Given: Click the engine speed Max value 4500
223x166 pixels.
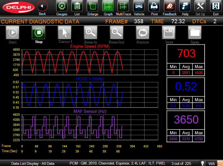Looking at the screenshot, I should (199, 73).
